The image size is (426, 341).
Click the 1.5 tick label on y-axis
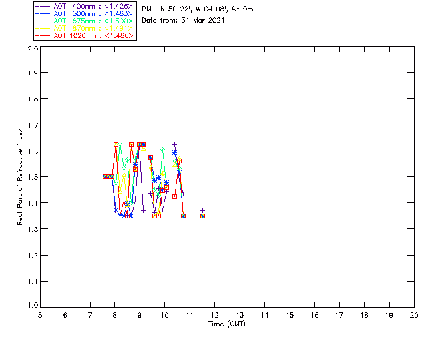click(32, 178)
